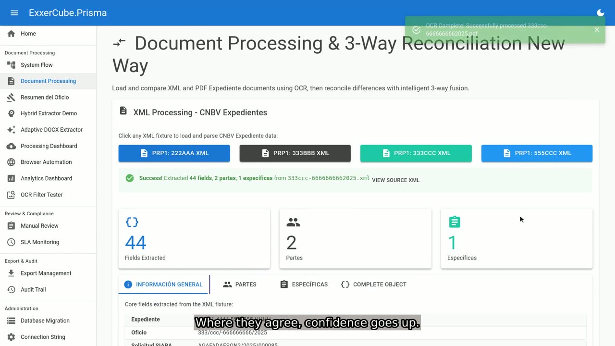
Task: Click the OCR Filter Tester icon
Action: (x=11, y=195)
